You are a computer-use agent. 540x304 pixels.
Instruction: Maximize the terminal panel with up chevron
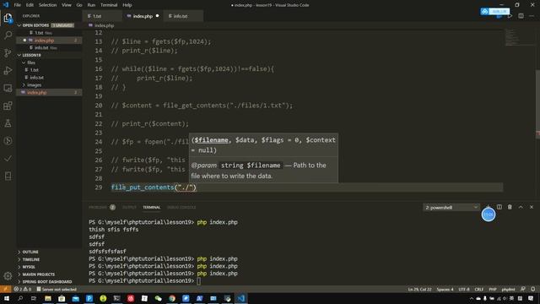point(521,207)
